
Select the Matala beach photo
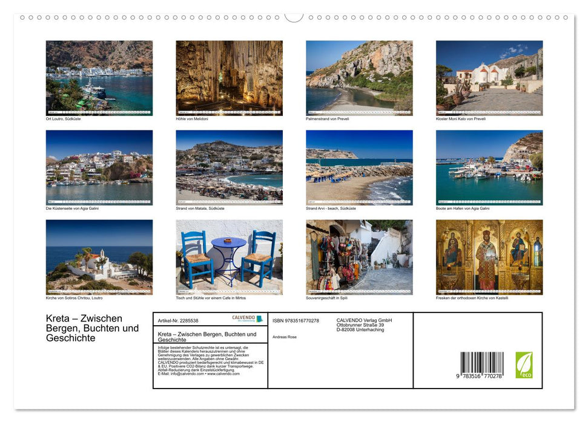tap(229, 167)
